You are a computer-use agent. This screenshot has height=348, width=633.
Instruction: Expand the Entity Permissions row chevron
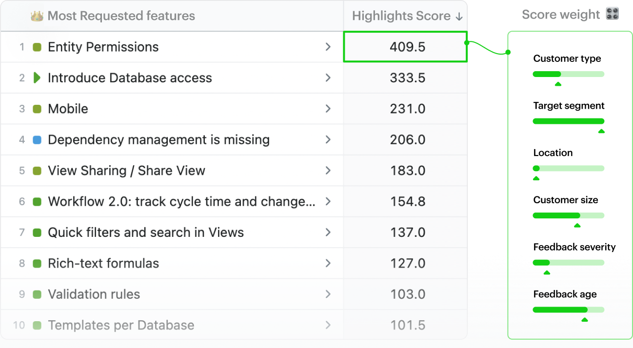[x=328, y=47]
